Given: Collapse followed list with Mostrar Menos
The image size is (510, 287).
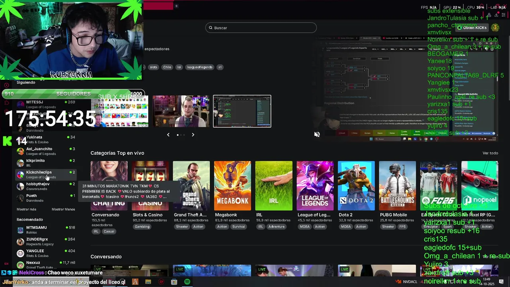Looking at the screenshot, I should 63,209.
